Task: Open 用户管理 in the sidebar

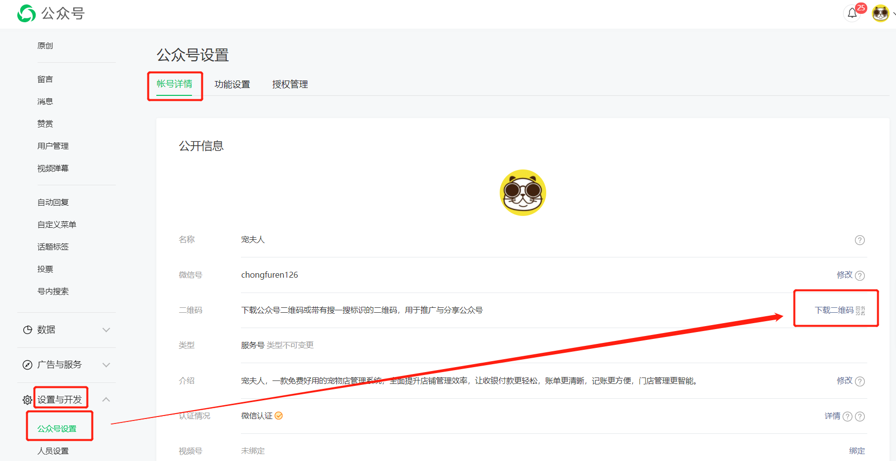Action: 53,146
